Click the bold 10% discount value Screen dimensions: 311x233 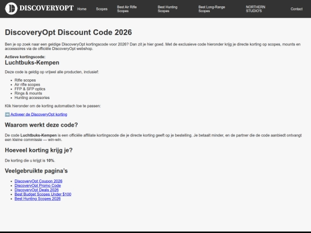50,161
